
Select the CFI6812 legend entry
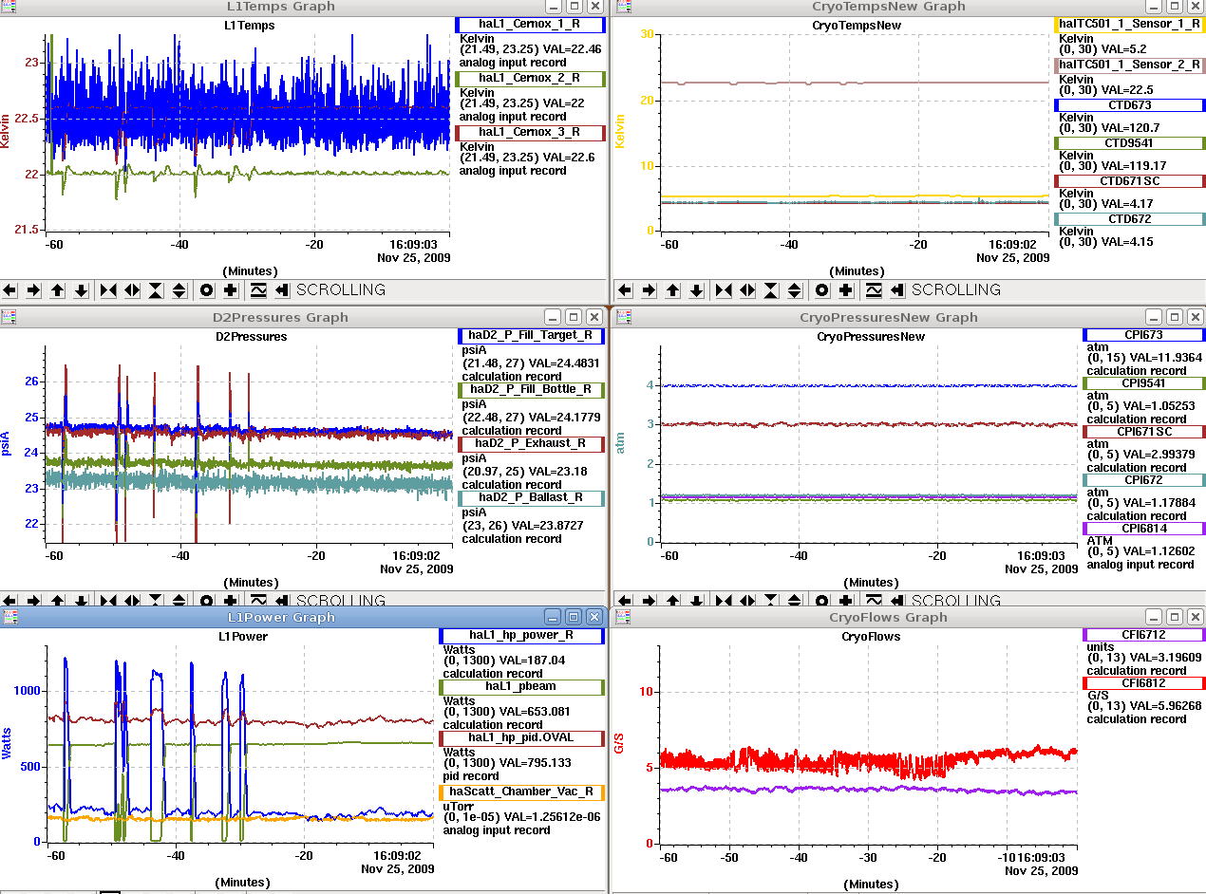pyautogui.click(x=1143, y=683)
